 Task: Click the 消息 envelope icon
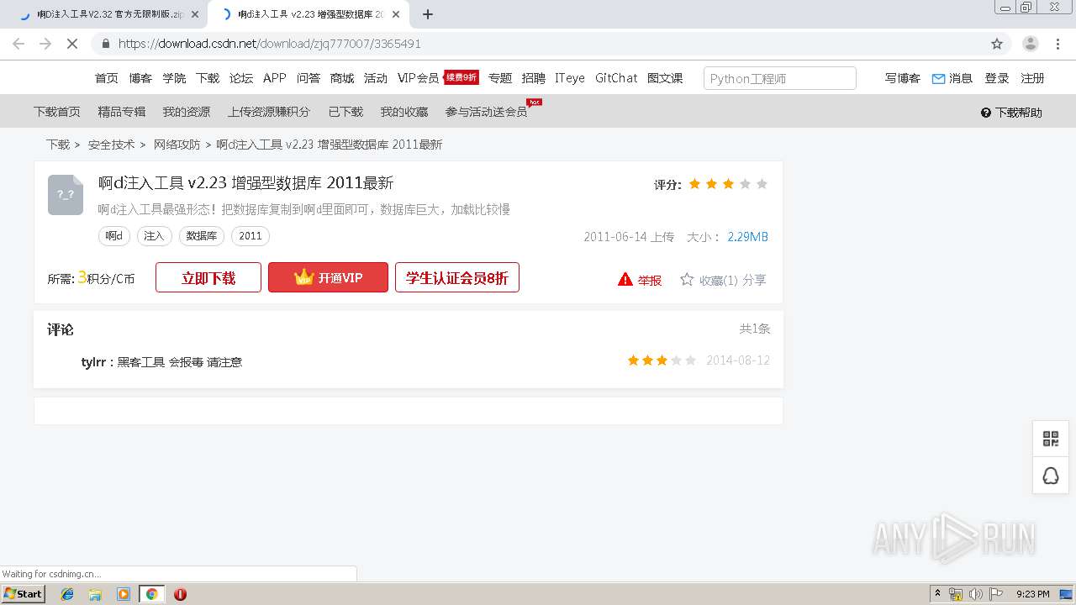938,78
